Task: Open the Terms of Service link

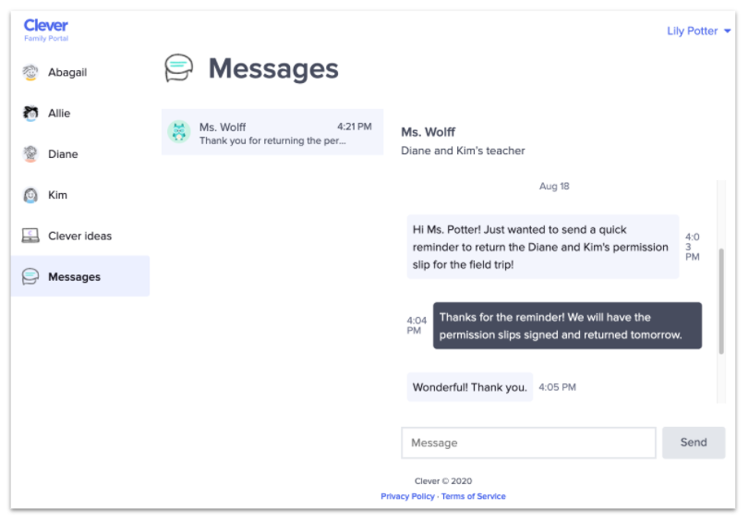Action: coord(473,496)
